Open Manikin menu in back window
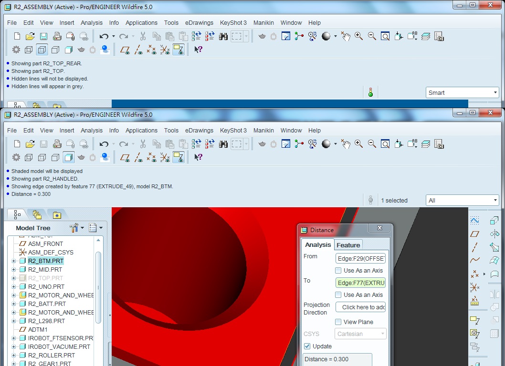Image resolution: width=505 pixels, height=366 pixels. 263,22
